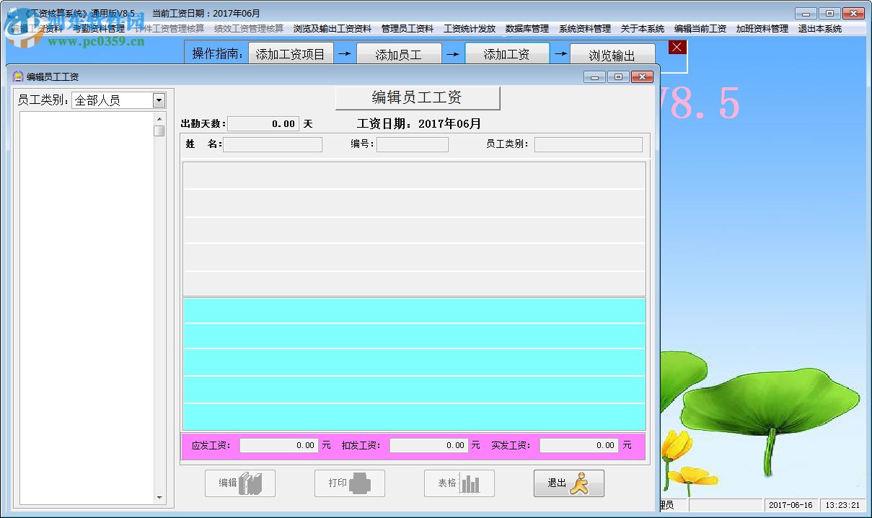Open the 工资统计发放 menu

[469, 29]
